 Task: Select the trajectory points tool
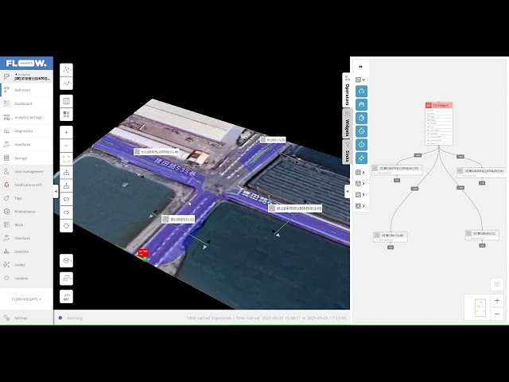67,69
